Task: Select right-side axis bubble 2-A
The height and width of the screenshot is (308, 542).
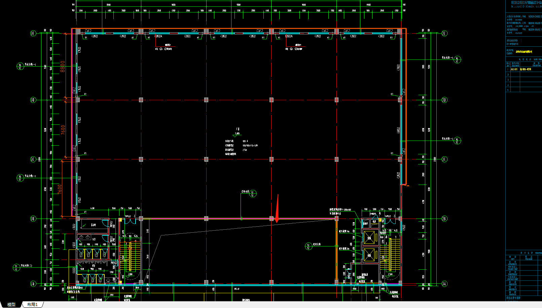Action: 444,284
